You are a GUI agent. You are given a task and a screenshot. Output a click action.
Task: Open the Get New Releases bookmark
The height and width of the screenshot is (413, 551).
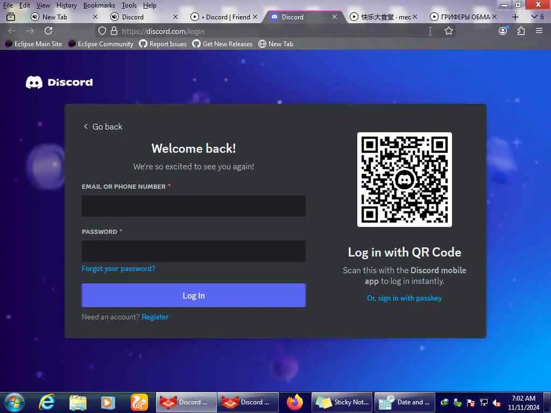click(x=222, y=44)
